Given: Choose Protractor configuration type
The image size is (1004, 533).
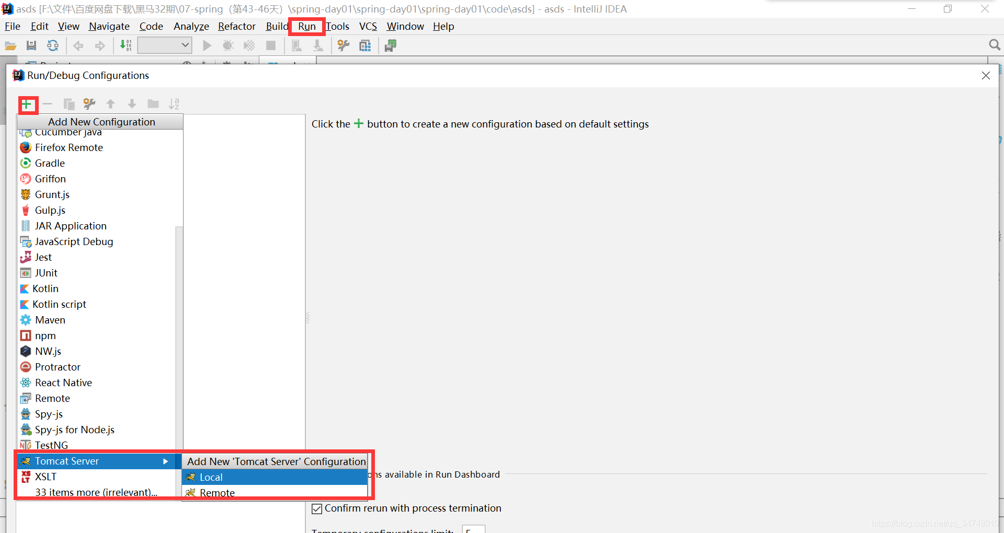Looking at the screenshot, I should [96, 367].
